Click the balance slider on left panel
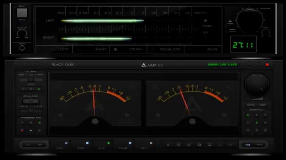The image size is (286, 160). 31,80
